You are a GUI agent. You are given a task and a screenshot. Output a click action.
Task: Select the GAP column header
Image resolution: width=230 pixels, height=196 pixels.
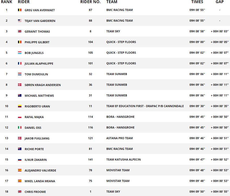[x=220, y=2]
